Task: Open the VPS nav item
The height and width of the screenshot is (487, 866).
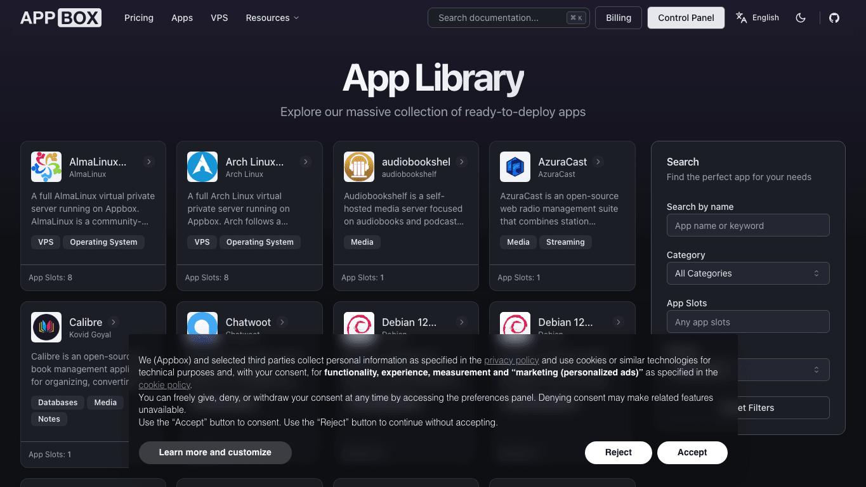Action: pyautogui.click(x=220, y=18)
